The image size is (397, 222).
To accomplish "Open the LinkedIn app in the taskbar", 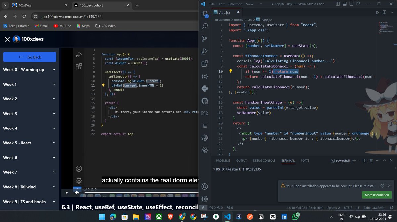I will 284,217.
